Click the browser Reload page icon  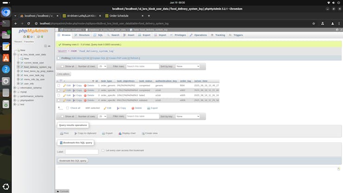point(28,24)
